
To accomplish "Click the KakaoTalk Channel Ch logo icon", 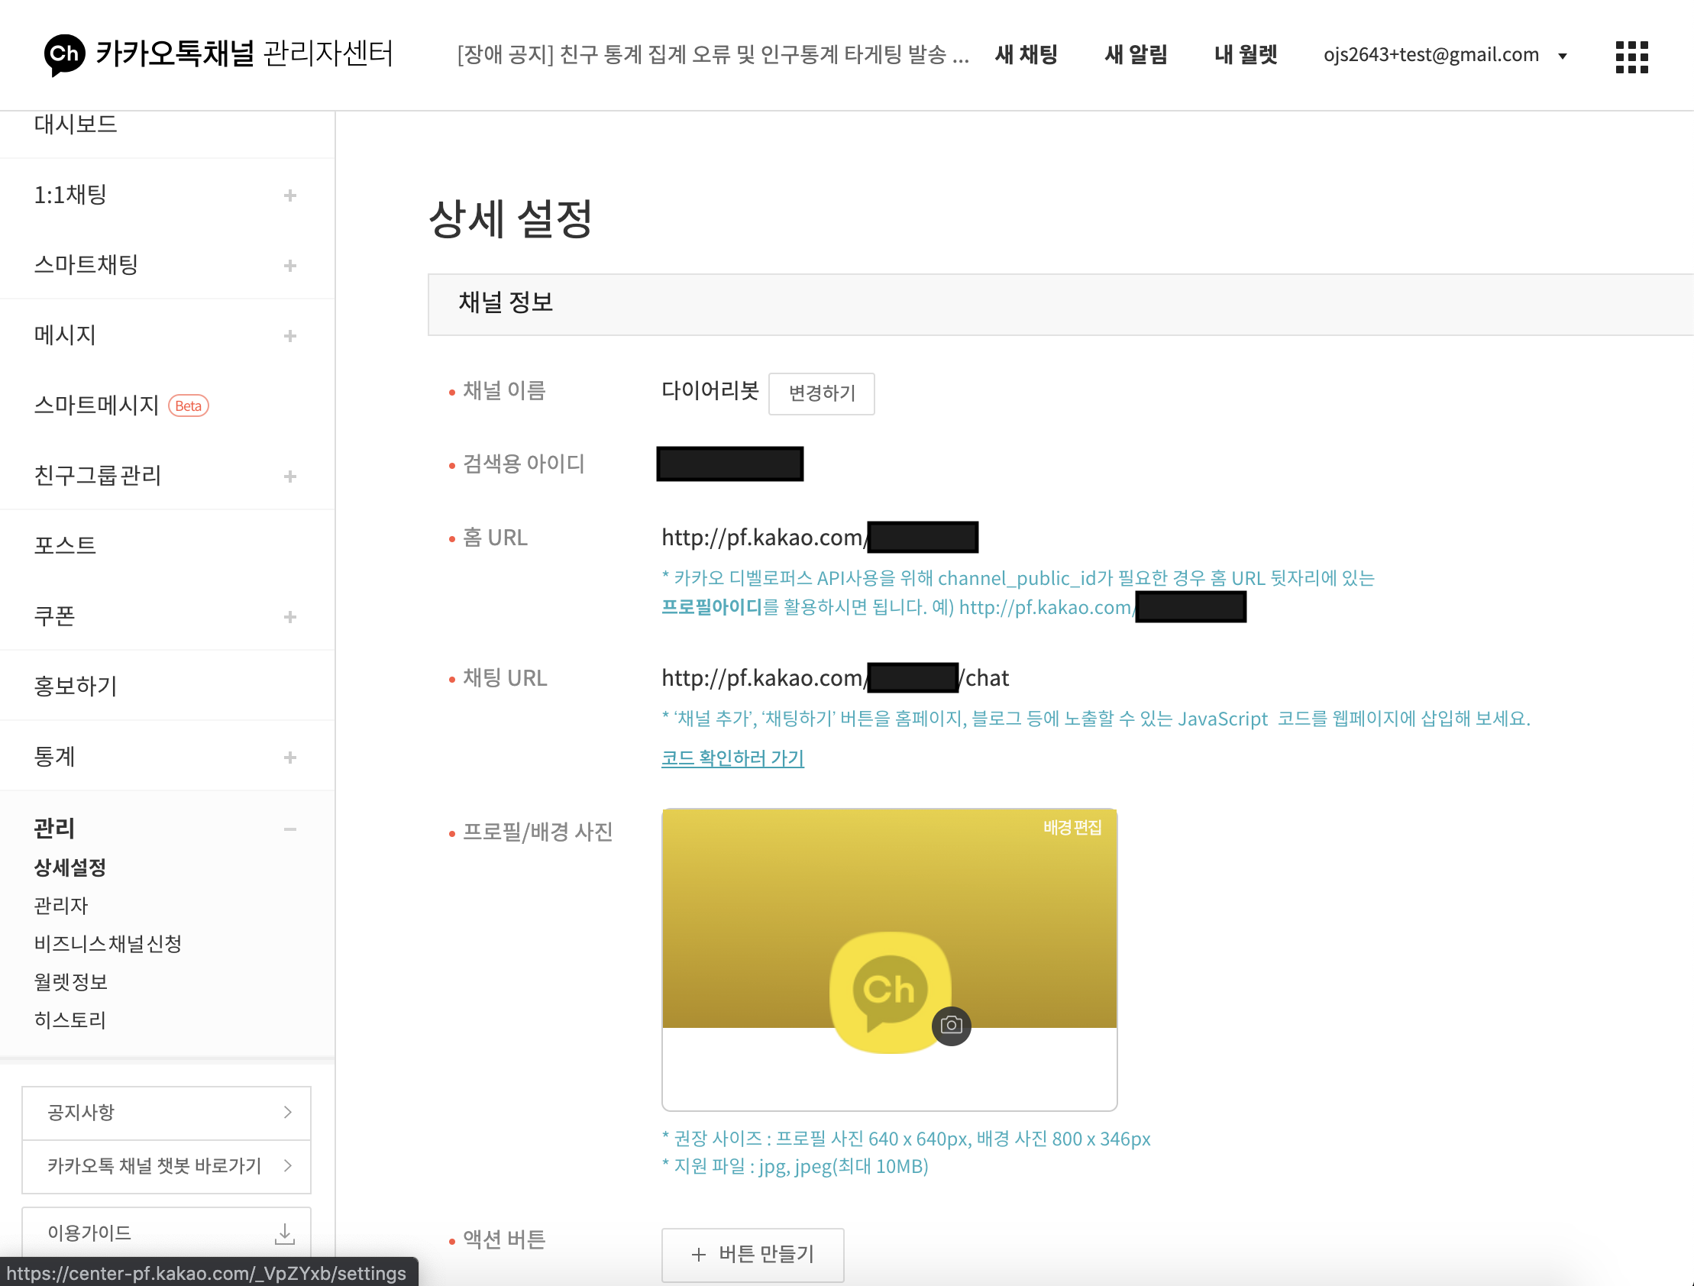I will click(63, 54).
